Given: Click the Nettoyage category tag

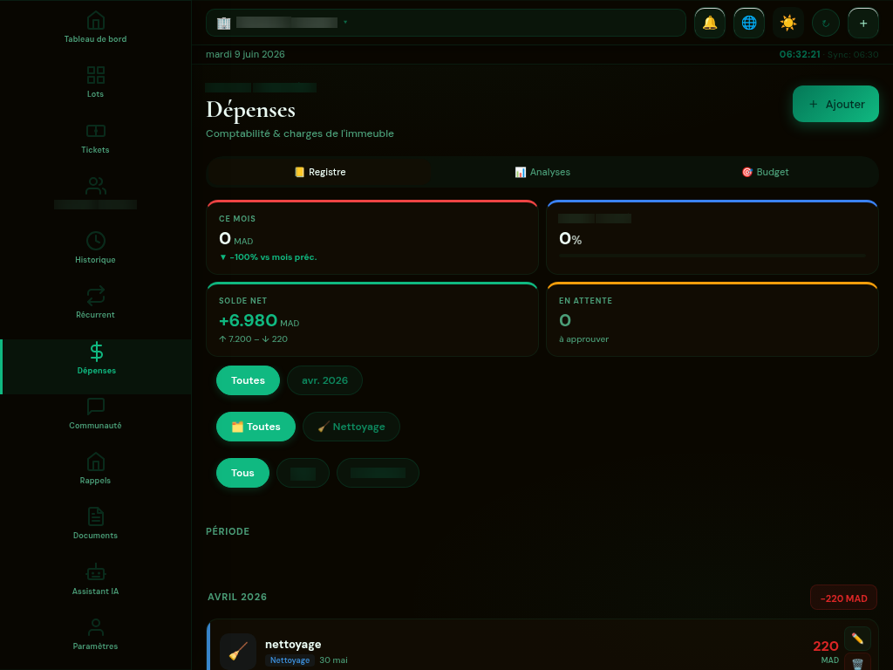Looking at the screenshot, I should pos(290,660).
